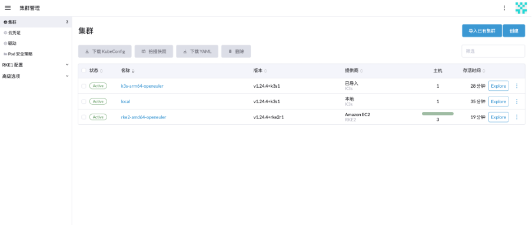Expand the RKE1 配置 section
This screenshot has width=532, height=225.
(36, 65)
